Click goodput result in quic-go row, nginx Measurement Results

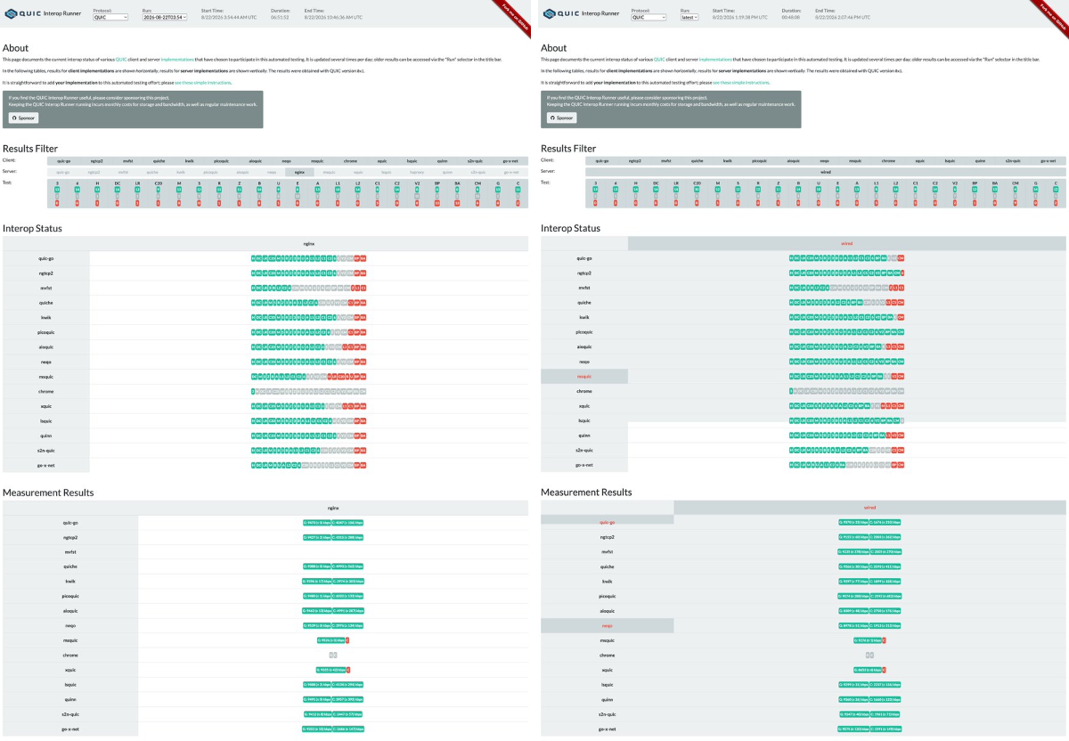[316, 523]
